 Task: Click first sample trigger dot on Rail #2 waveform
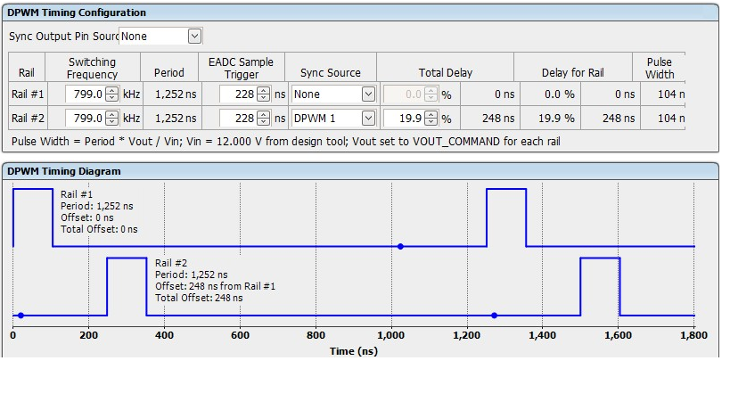point(21,316)
